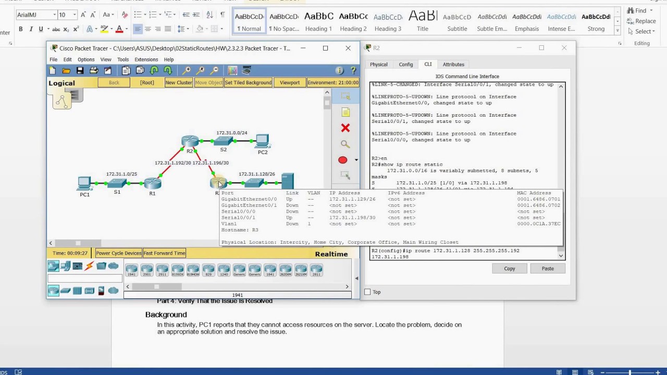Toggle Bold formatting in Word
Viewport: 667px width, 375px height.
pos(20,29)
